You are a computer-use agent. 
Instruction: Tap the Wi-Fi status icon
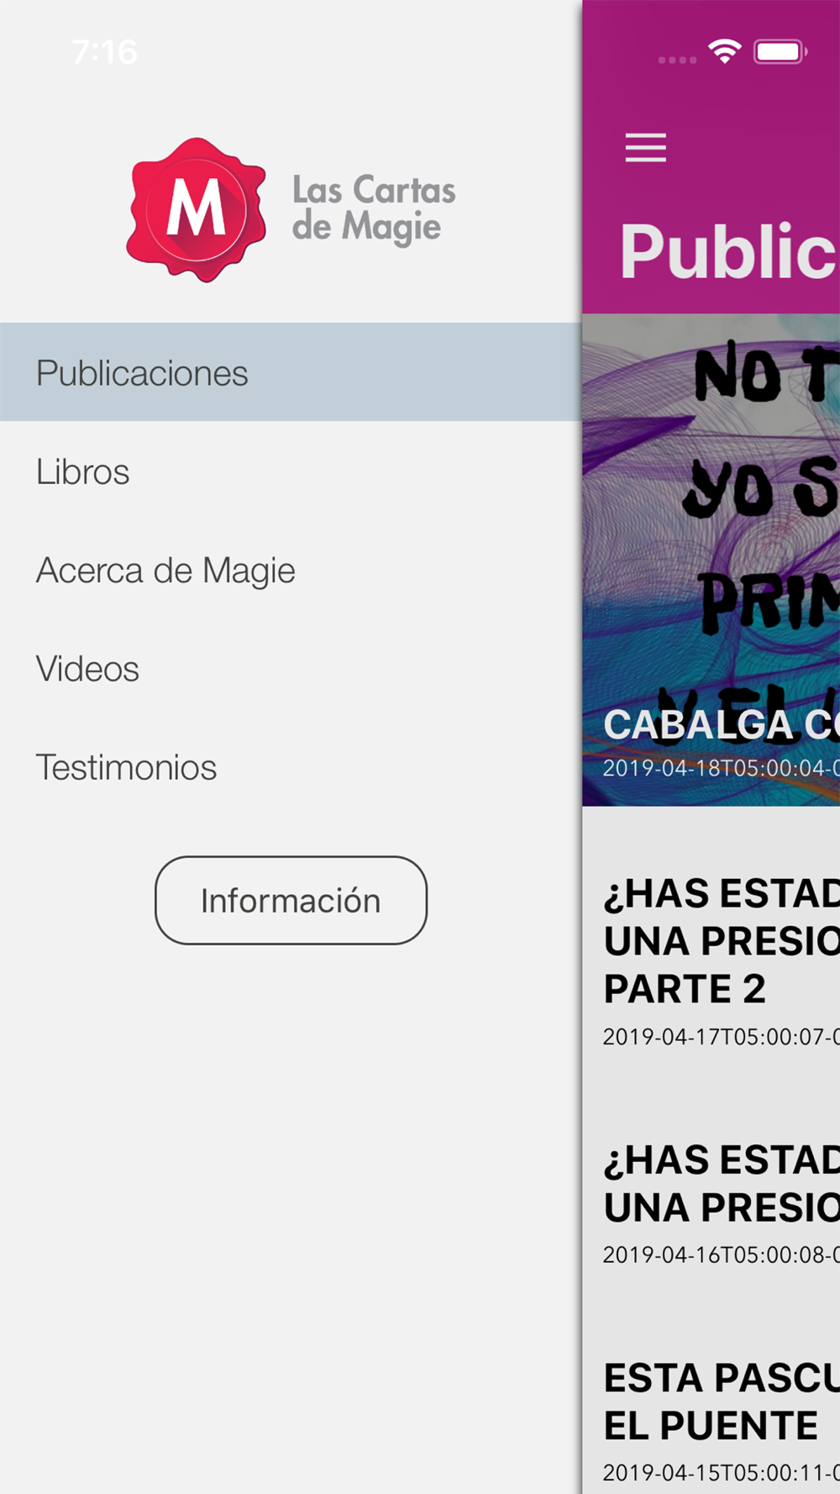coord(724,51)
